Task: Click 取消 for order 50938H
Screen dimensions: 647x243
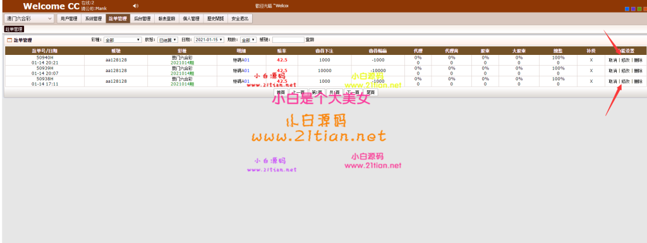Action: click(x=613, y=81)
